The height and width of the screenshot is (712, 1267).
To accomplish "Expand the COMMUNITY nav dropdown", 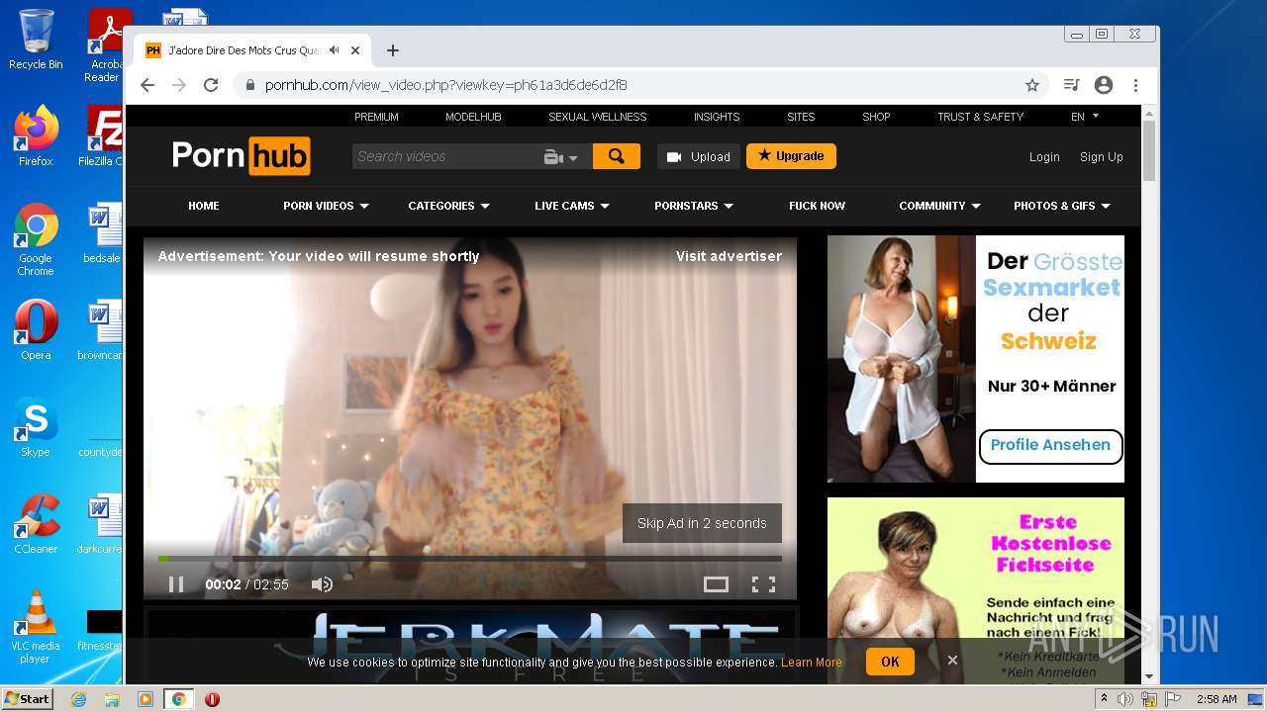I will tap(939, 206).
